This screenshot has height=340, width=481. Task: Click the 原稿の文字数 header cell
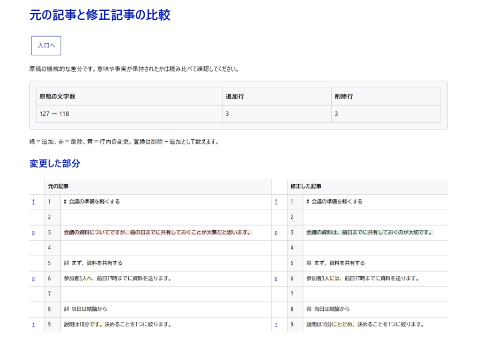click(x=129, y=97)
